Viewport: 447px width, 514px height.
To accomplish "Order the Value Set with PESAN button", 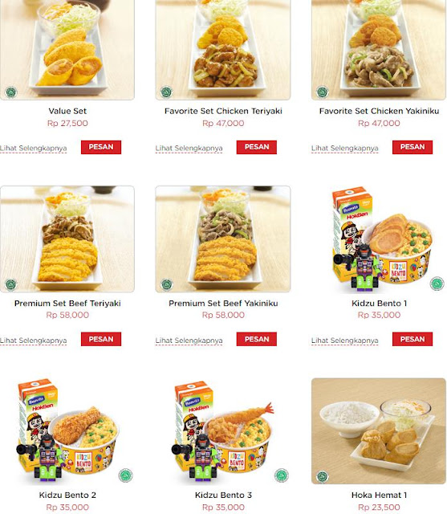I will [101, 147].
